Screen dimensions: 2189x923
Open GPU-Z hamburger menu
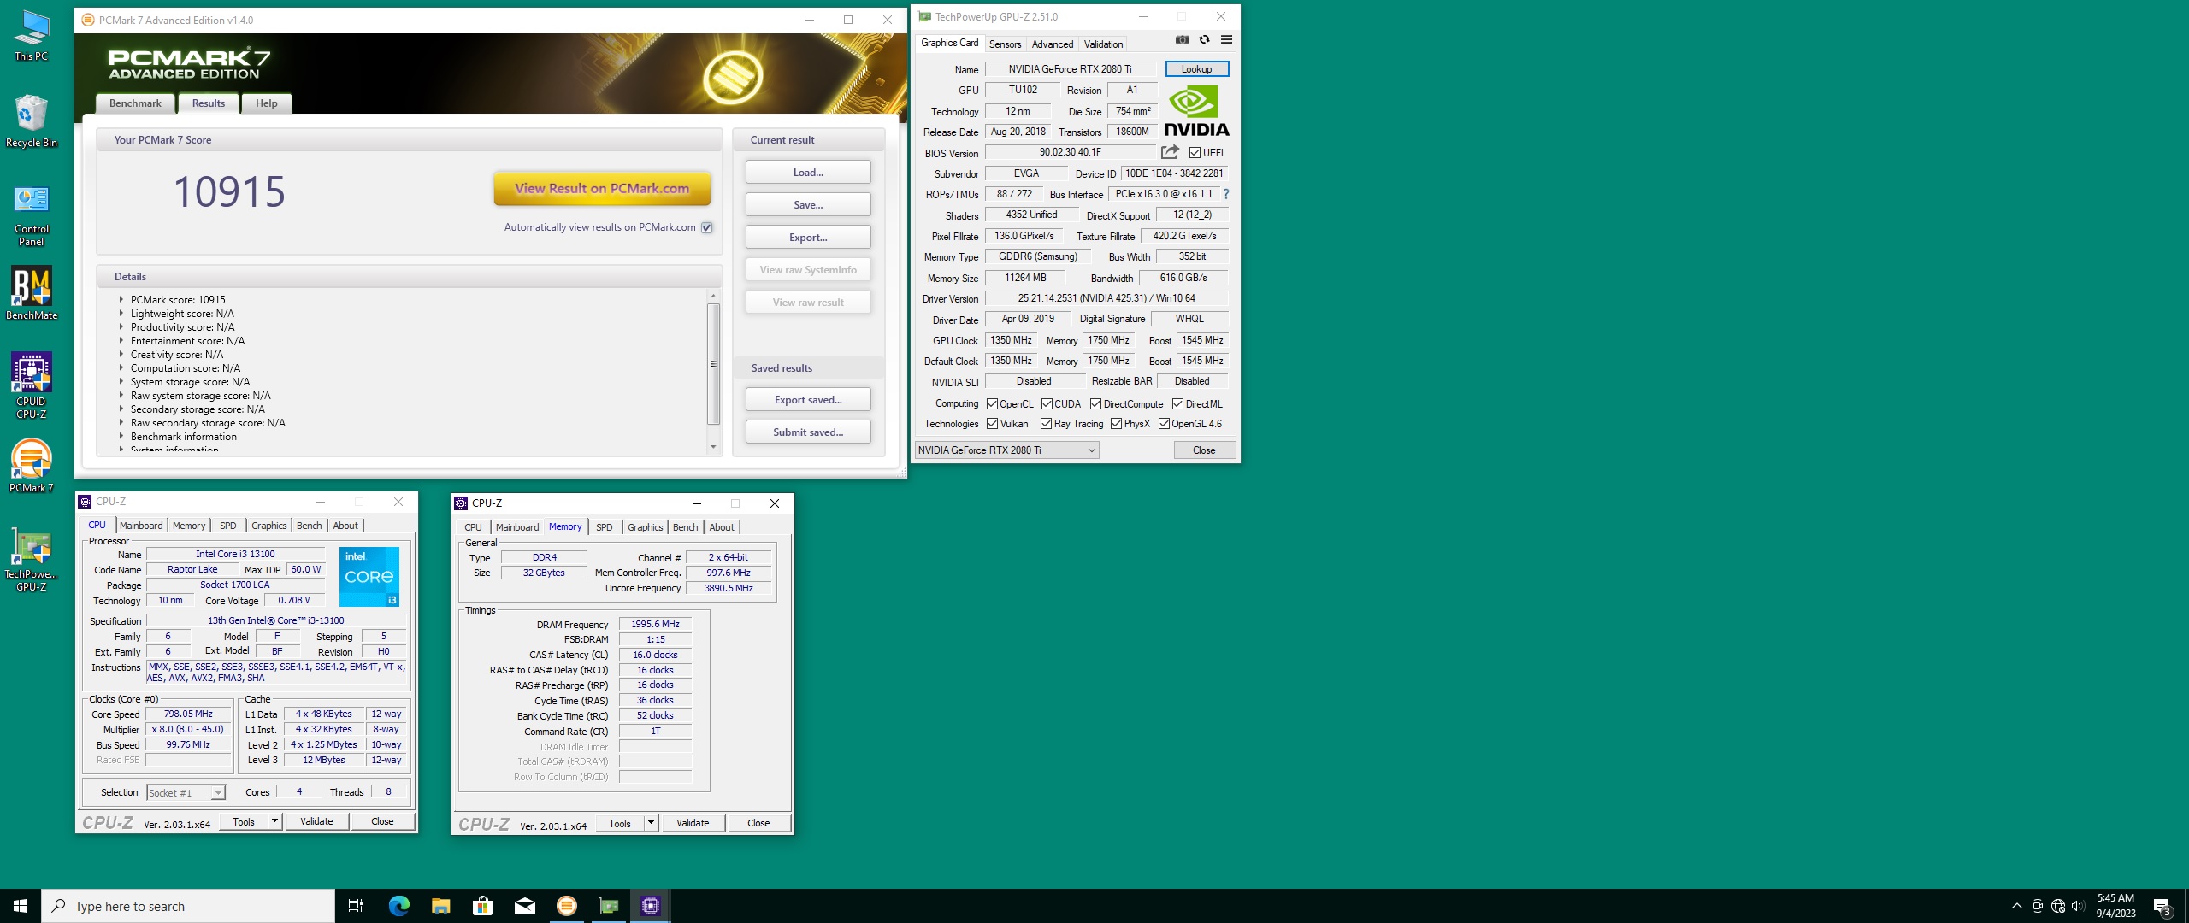1226,39
